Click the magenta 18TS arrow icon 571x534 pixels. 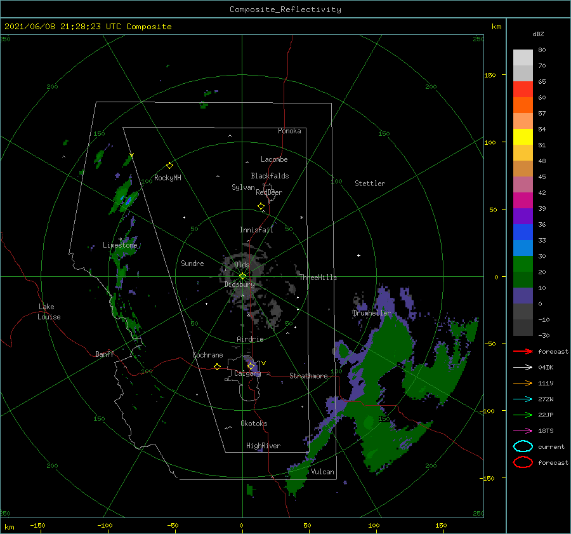coord(523,431)
